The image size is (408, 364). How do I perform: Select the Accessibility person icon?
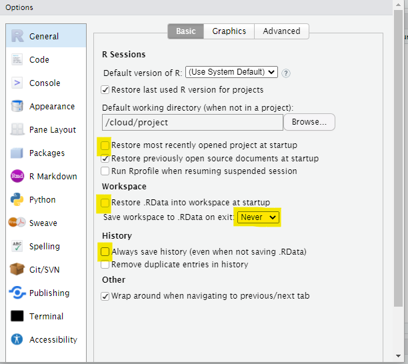[x=17, y=339]
